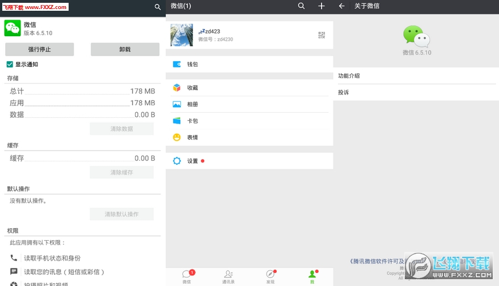Go back from 关于微信 screen
Viewport: 499px width, 286px height.
(341, 6)
